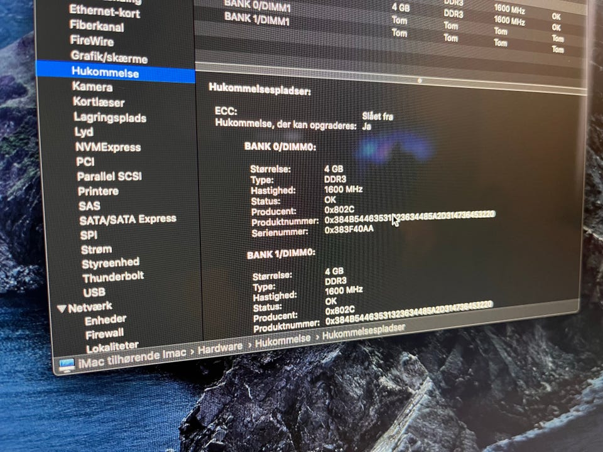The width and height of the screenshot is (603, 452).
Task: Click BANK 1/DIMM0 Hastighed 1600 MHz value
Action: pyautogui.click(x=344, y=290)
